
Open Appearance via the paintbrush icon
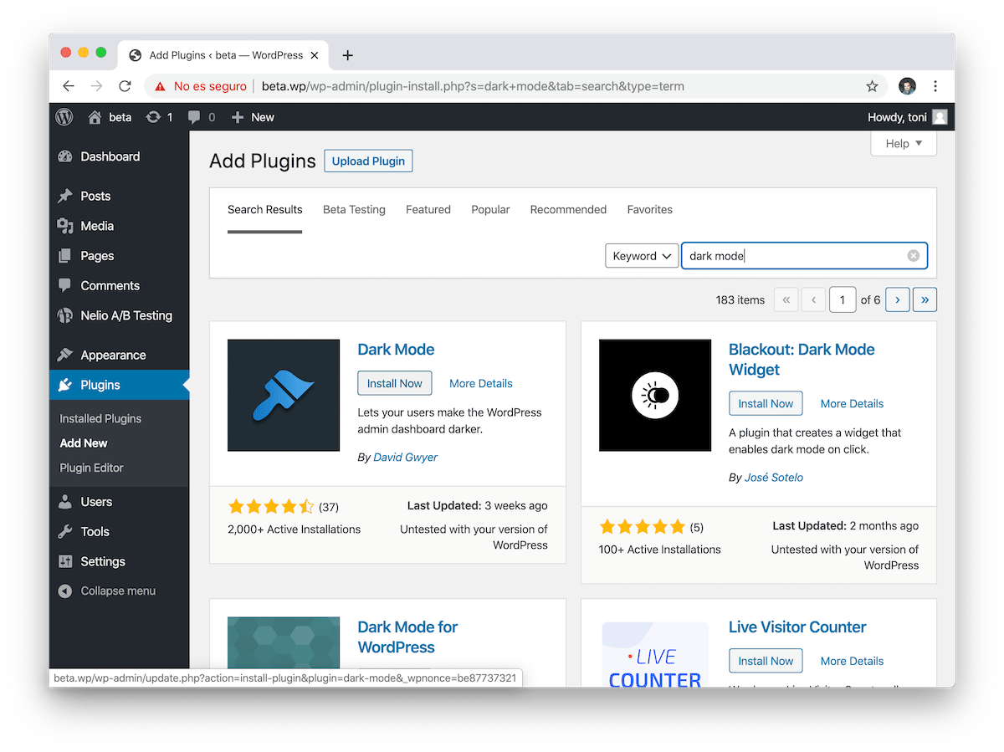(65, 355)
